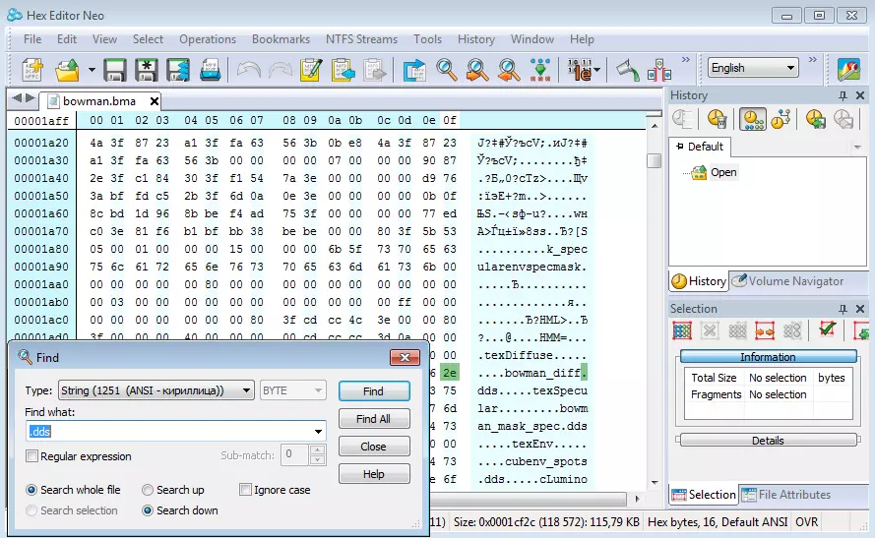Open the File menu

tap(32, 39)
